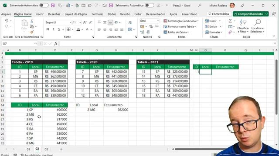
Task: Click the horizontal scrollbar left arrow
Action: (x=173, y=149)
